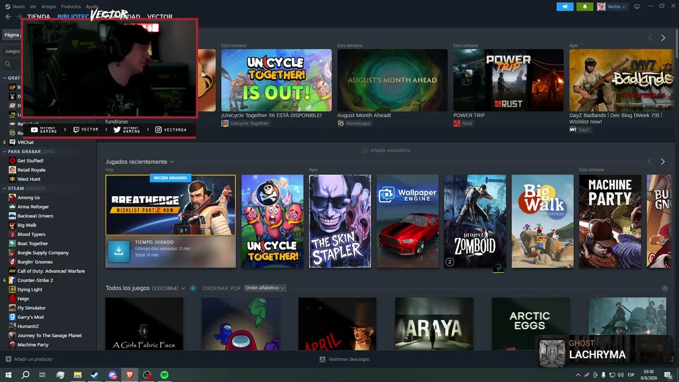Select Dying Light in the sidebar
Viewport: 679px width, 382px height.
[x=30, y=290]
